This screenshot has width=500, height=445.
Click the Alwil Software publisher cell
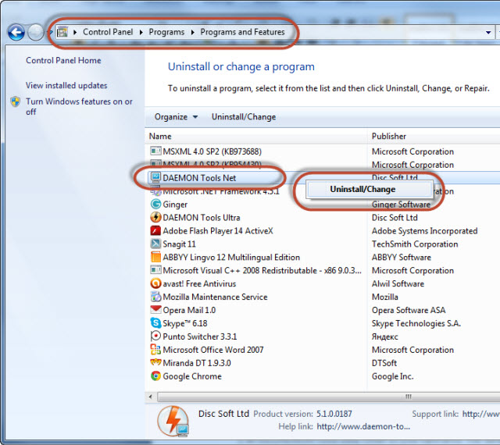(398, 283)
